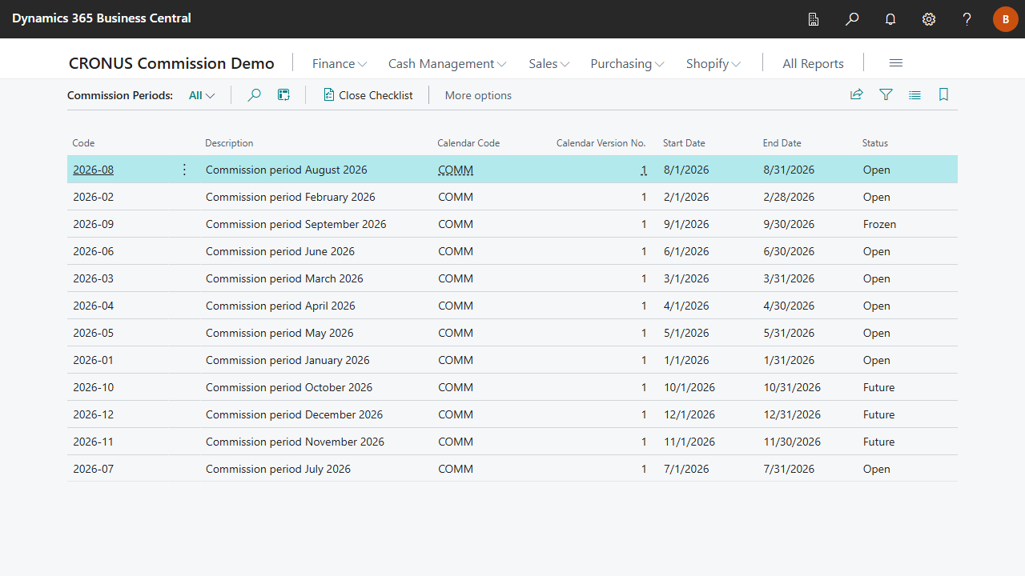This screenshot has width=1025, height=576.
Task: Open the All views dropdown
Action: (202, 95)
